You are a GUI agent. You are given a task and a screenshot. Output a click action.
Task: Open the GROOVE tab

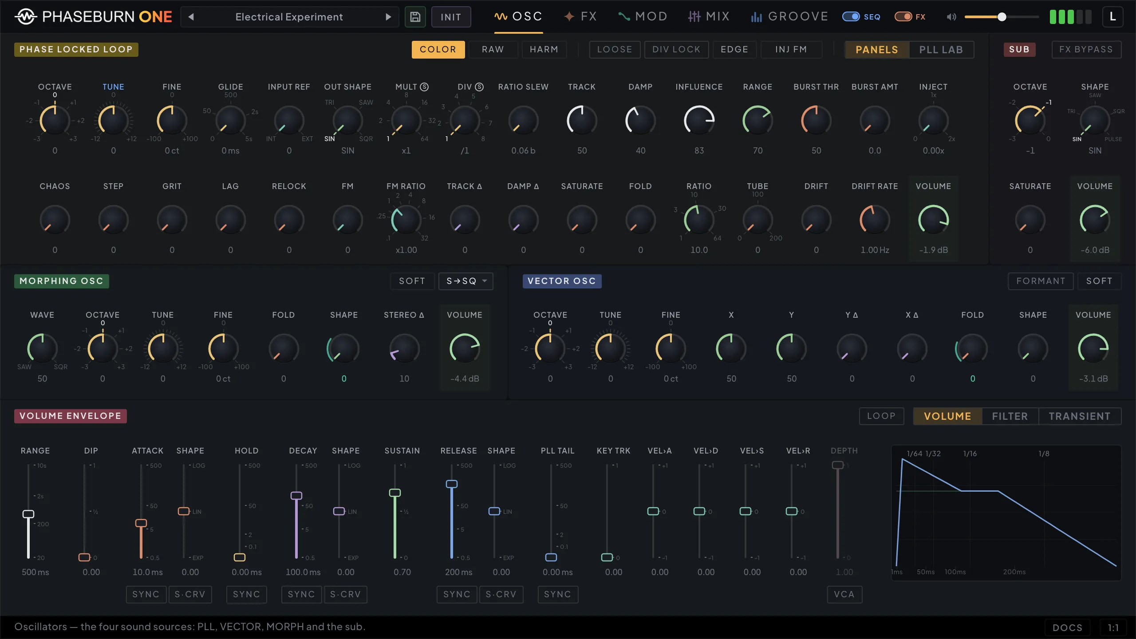(x=789, y=17)
